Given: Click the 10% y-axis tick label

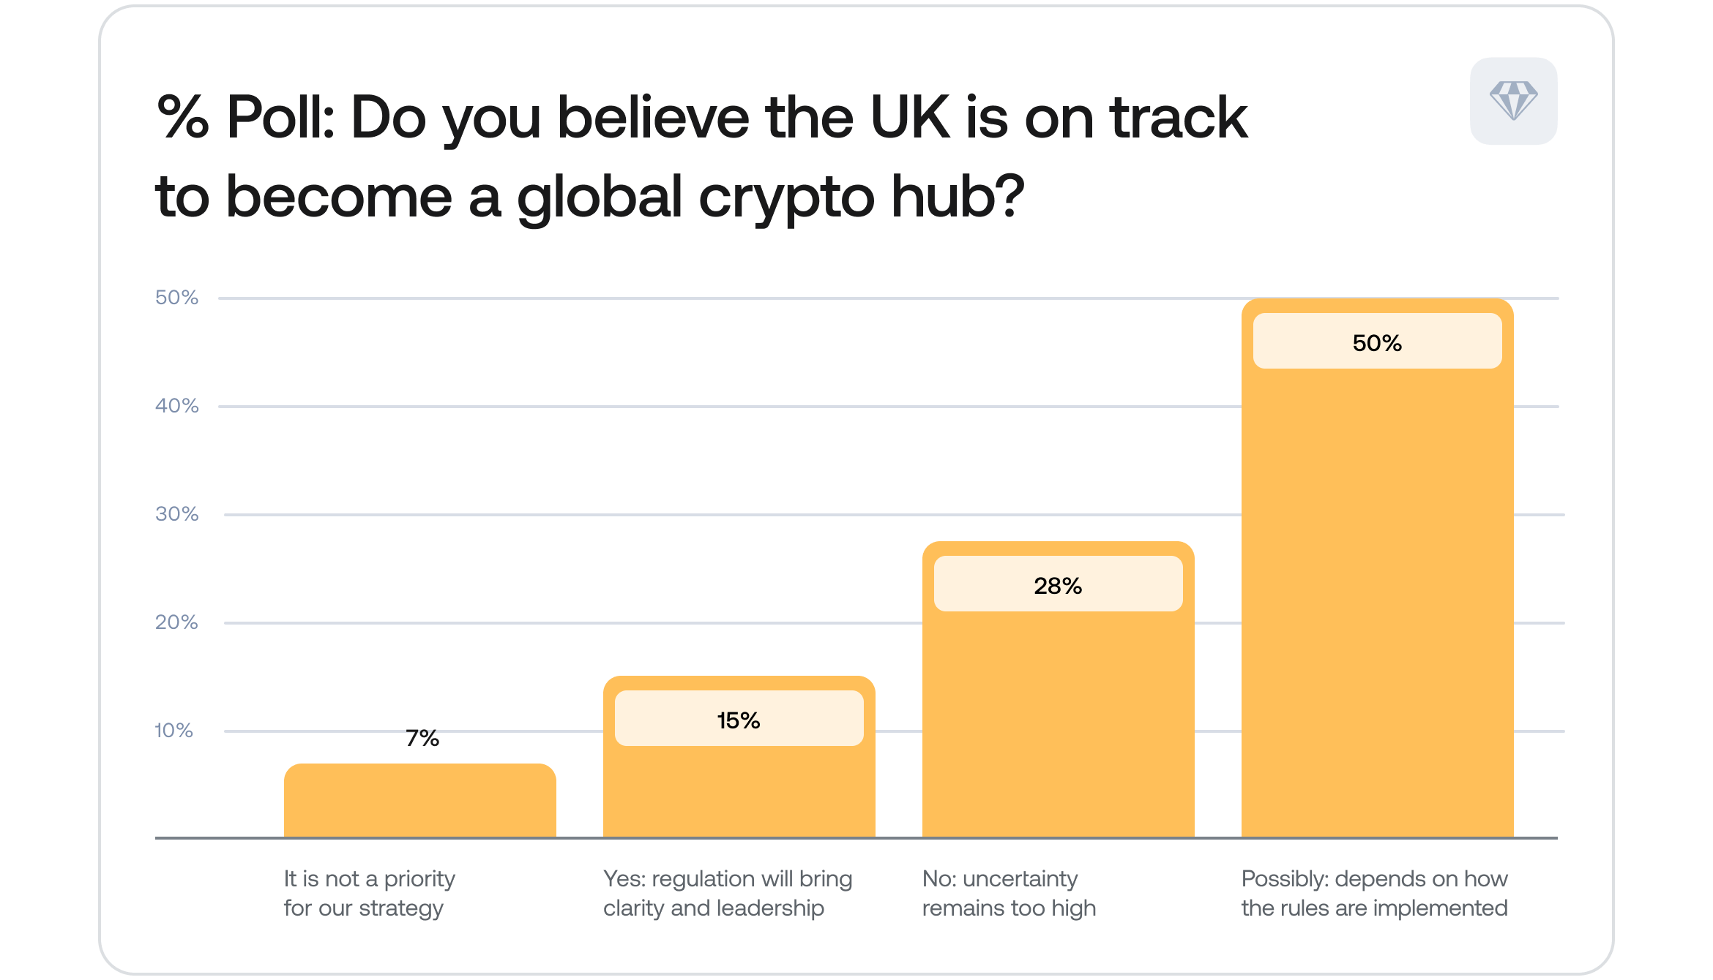Looking at the screenshot, I should (x=173, y=731).
